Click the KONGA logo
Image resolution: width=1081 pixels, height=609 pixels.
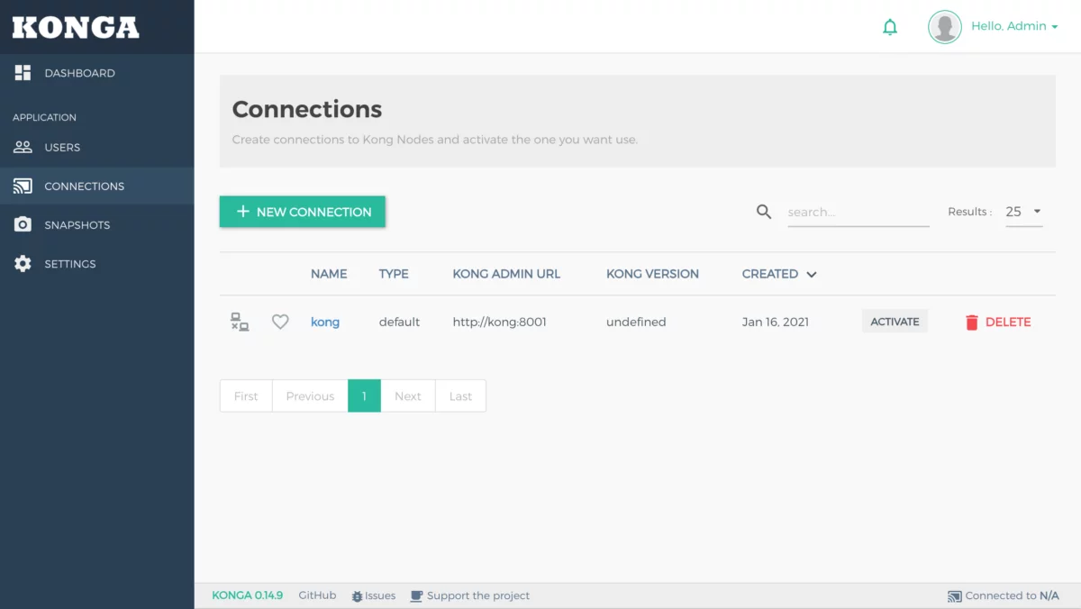[x=76, y=27]
